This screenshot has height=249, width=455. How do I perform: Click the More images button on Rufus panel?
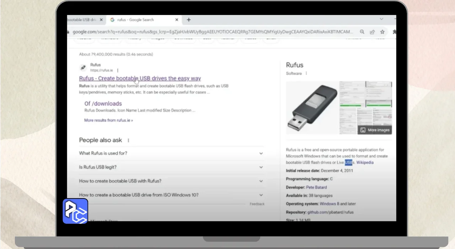[x=375, y=130]
